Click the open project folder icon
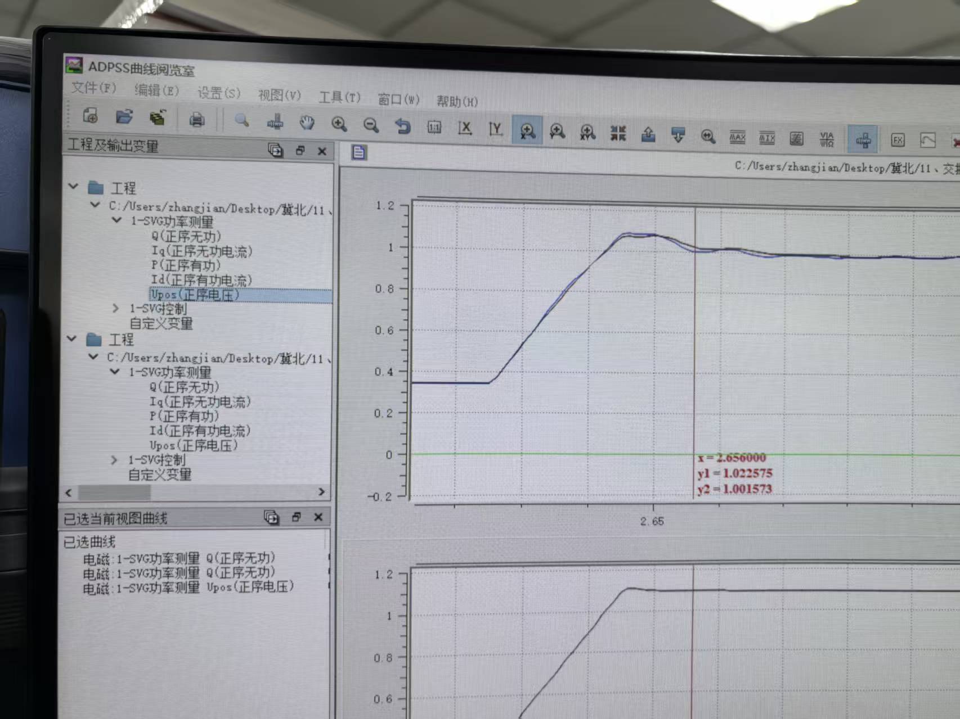This screenshot has height=719, width=960. click(x=124, y=117)
